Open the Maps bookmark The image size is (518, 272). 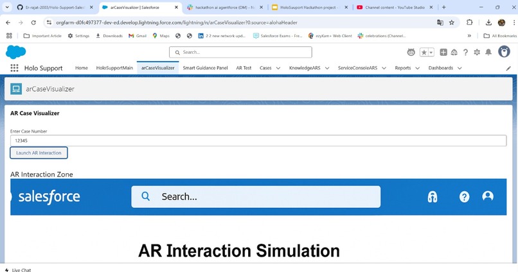click(x=161, y=36)
